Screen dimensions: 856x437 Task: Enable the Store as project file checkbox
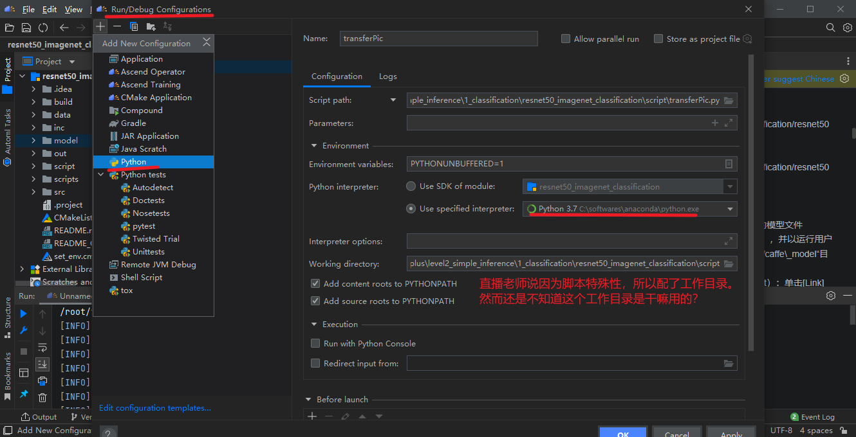coord(658,39)
